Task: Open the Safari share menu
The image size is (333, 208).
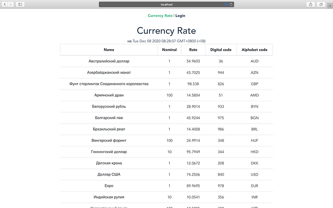Action: pyautogui.click(x=311, y=4)
